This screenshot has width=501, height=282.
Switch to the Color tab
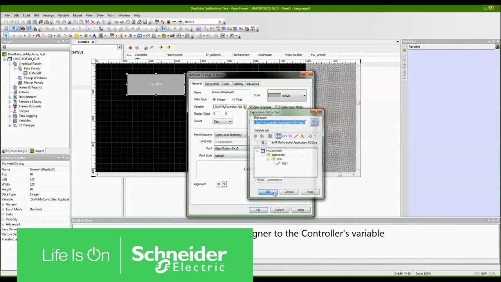pos(226,84)
